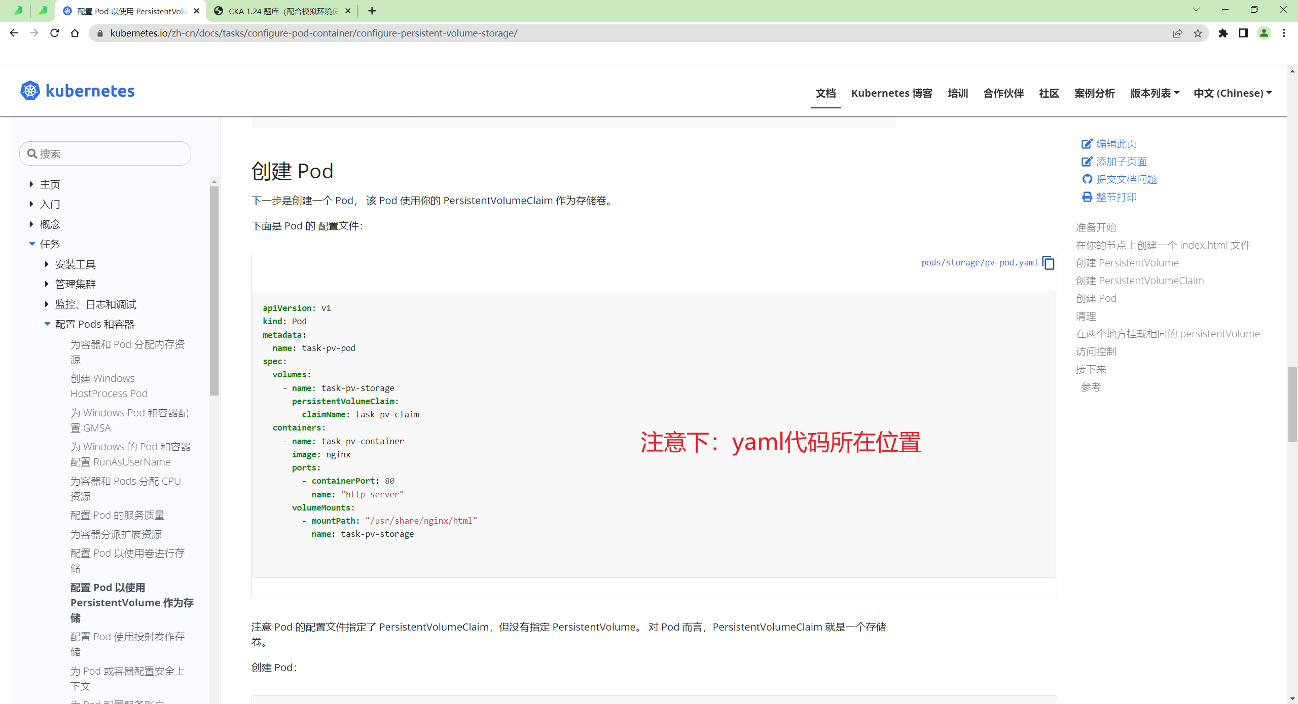The height and width of the screenshot is (704, 1298).
Task: Switch to the CKA 1.24 题库 tab
Action: [282, 11]
